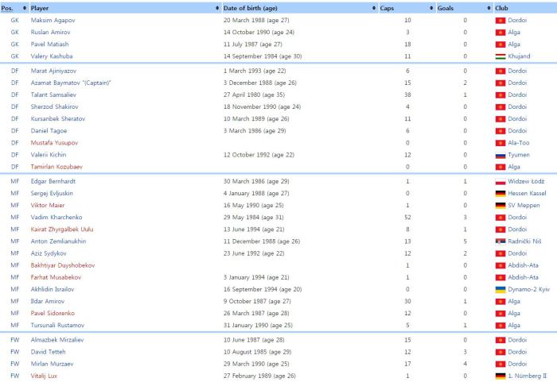Click the Russian flag next to Tyumen
Image resolution: width=557 pixels, height=386 pixels.
point(501,156)
